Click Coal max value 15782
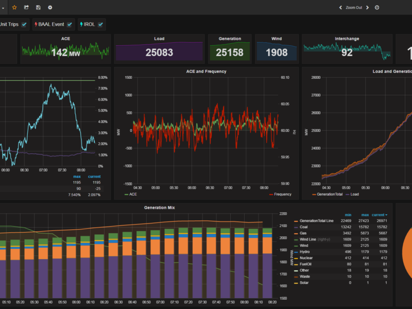The image size is (412, 309). 364,227
